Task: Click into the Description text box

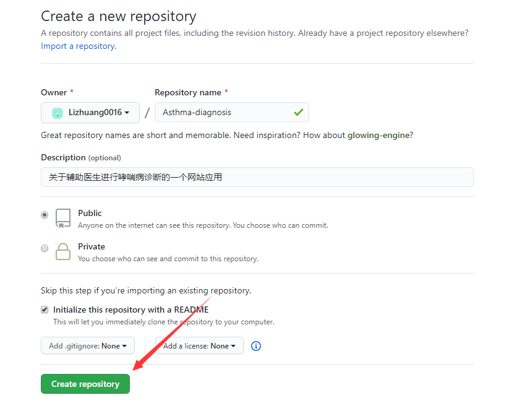Action: [257, 177]
